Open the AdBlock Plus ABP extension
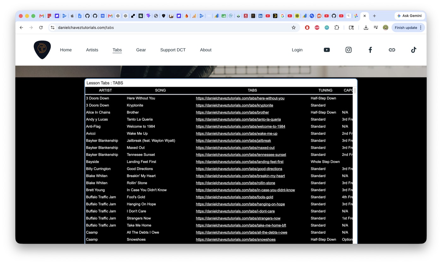Image resolution: width=442 pixels, height=264 pixels. [x=317, y=27]
